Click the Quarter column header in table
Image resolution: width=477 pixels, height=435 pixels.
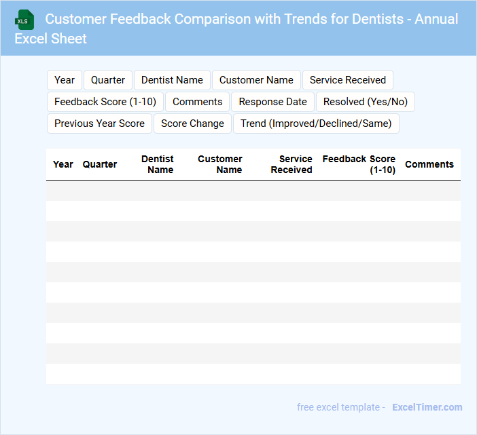100,164
